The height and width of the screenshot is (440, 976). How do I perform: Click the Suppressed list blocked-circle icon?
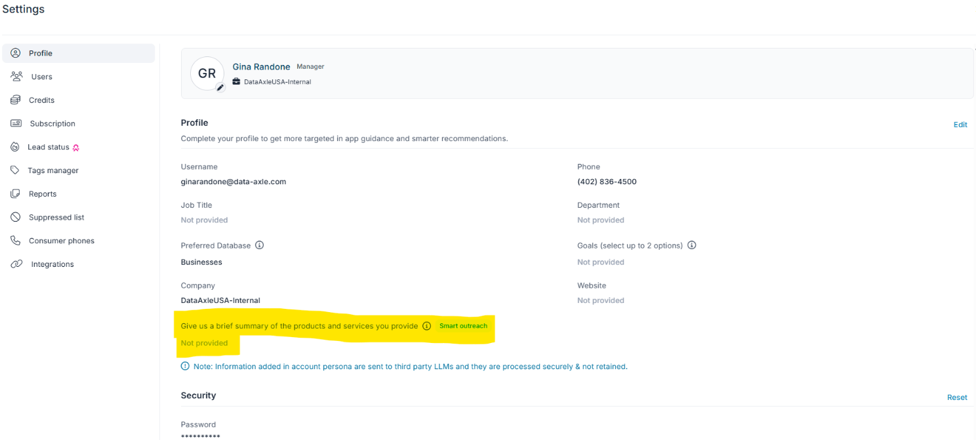pyautogui.click(x=16, y=217)
